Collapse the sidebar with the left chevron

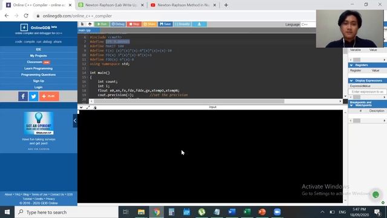(x=75, y=121)
